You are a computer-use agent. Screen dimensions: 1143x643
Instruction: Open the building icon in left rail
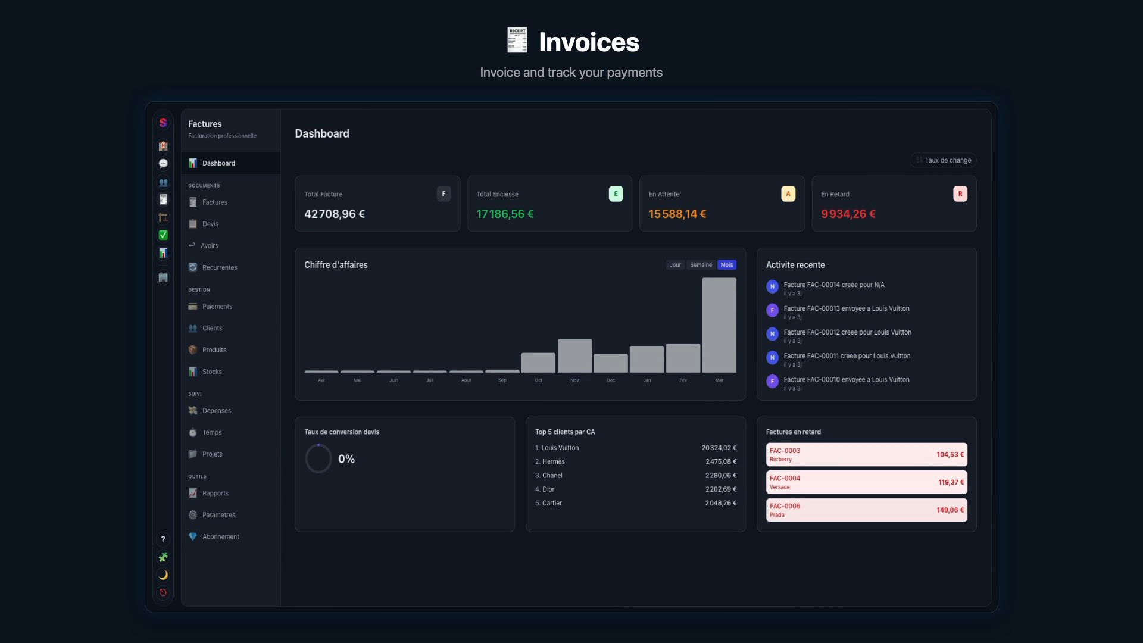(x=163, y=277)
